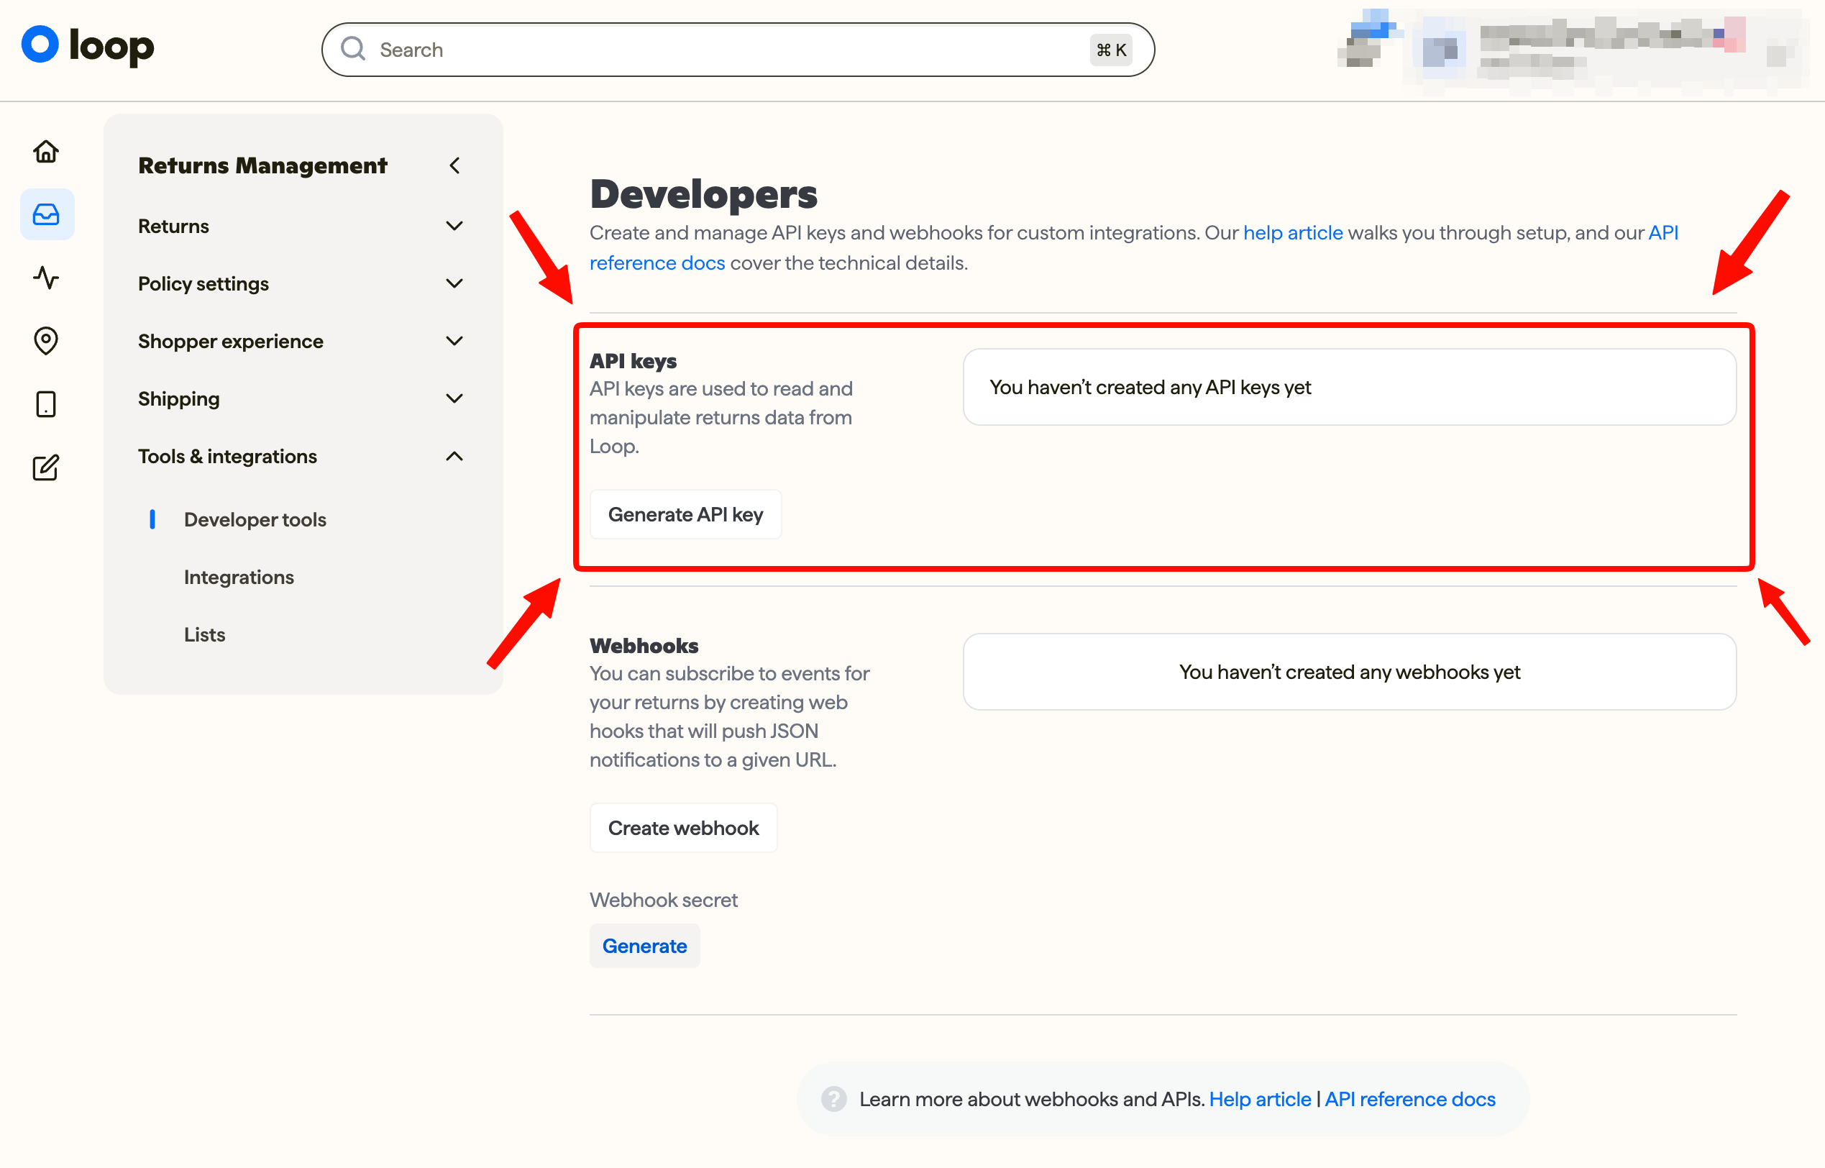The height and width of the screenshot is (1168, 1825).
Task: Click the 'Webhook secret' label
Action: (x=664, y=900)
